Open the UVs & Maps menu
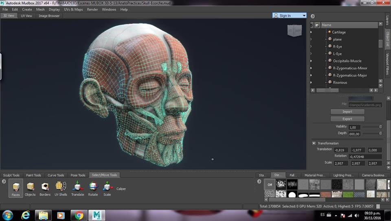This screenshot has height=221, width=391. point(73,9)
